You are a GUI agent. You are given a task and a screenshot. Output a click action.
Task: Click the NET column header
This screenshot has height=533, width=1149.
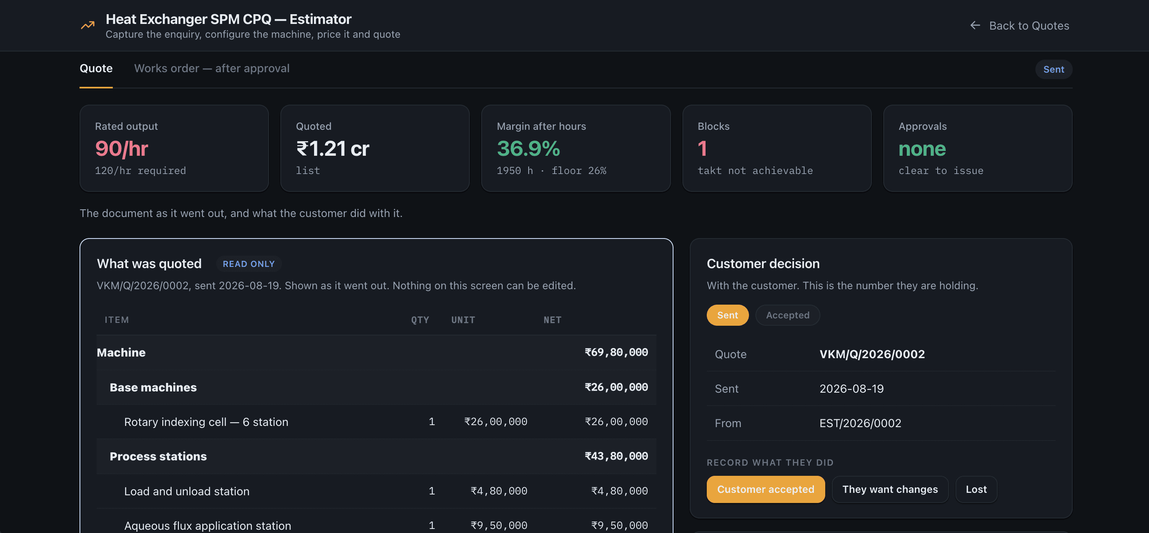(552, 320)
